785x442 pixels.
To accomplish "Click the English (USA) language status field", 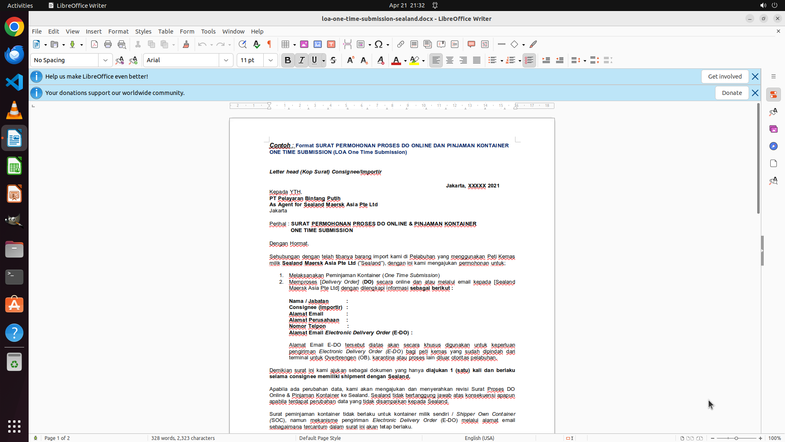I will 479,438.
